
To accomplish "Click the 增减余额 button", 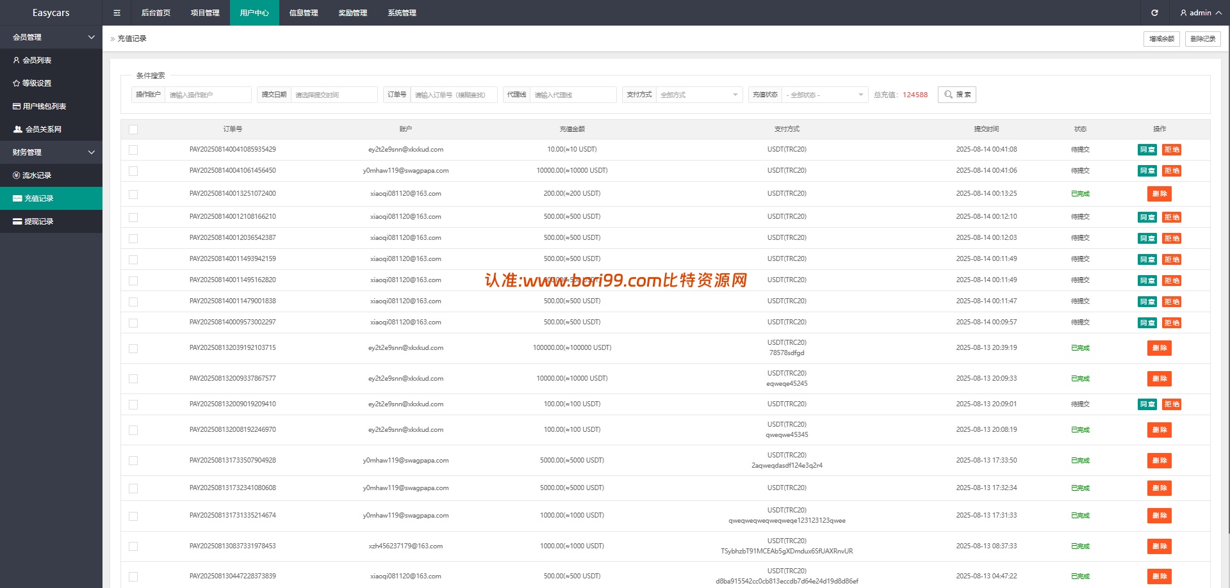I will pyautogui.click(x=1161, y=39).
